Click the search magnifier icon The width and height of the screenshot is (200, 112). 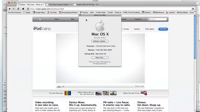[x=149, y=19]
